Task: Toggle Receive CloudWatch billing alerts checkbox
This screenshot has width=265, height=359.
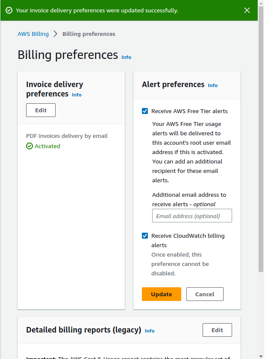Action: [x=145, y=236]
